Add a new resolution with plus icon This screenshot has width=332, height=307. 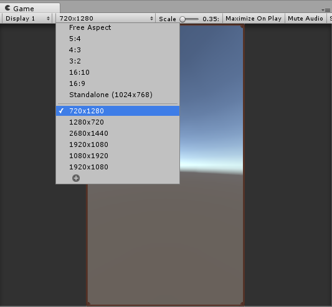tap(76, 178)
